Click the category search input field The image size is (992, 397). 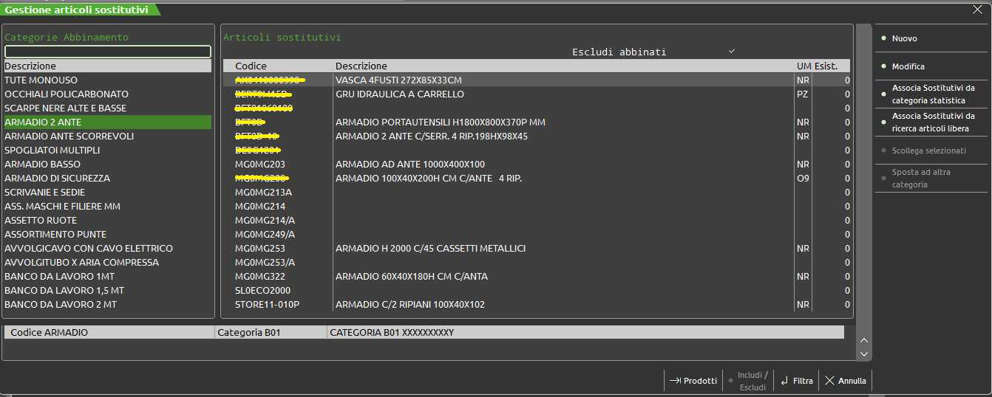point(108,52)
